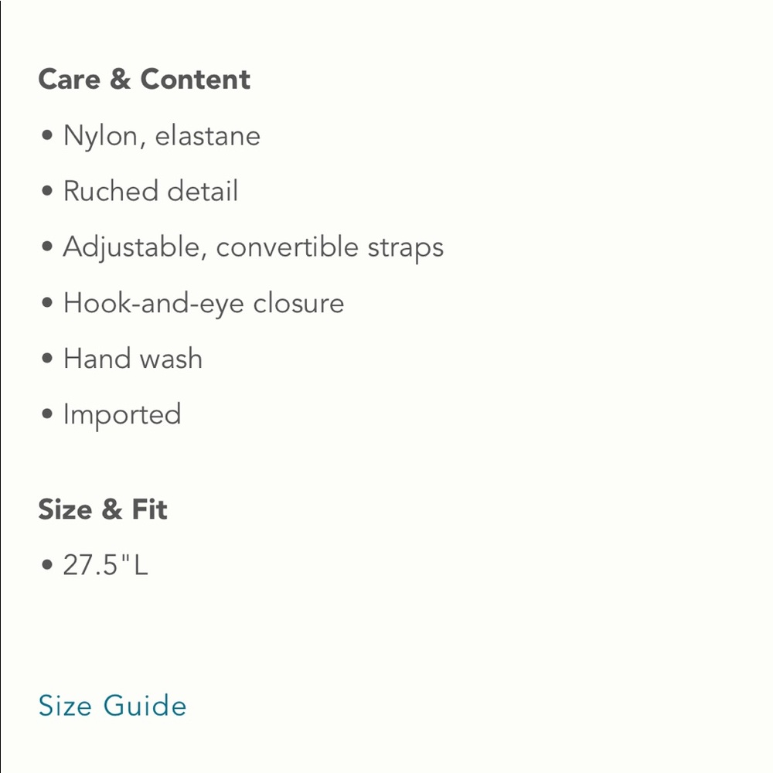Click the word closure
Screen dimensions: 773x773
click(x=298, y=303)
